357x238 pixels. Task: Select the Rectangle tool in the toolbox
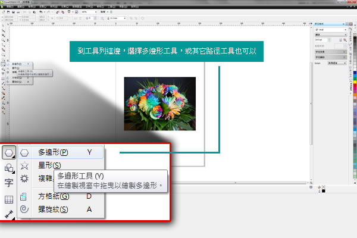point(3,55)
